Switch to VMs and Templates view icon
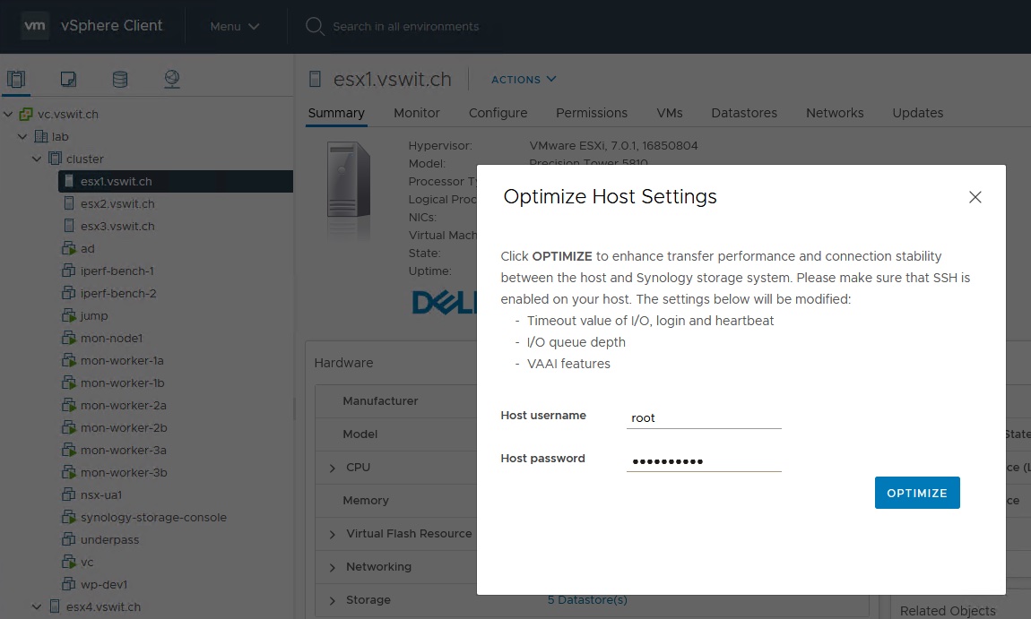Viewport: 1031px width, 619px height. [x=68, y=80]
